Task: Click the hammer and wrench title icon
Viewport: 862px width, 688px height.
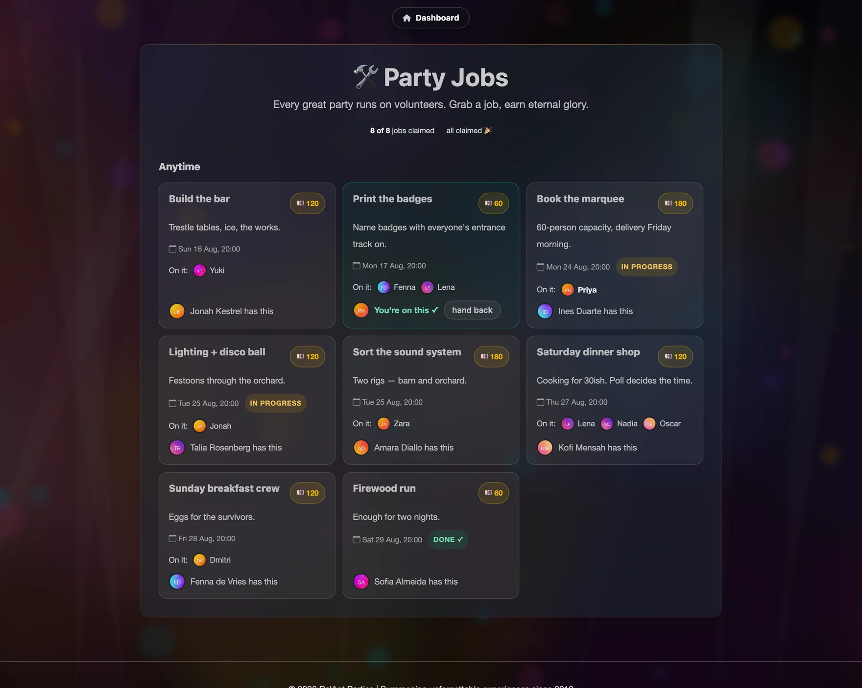Action: [x=366, y=77]
